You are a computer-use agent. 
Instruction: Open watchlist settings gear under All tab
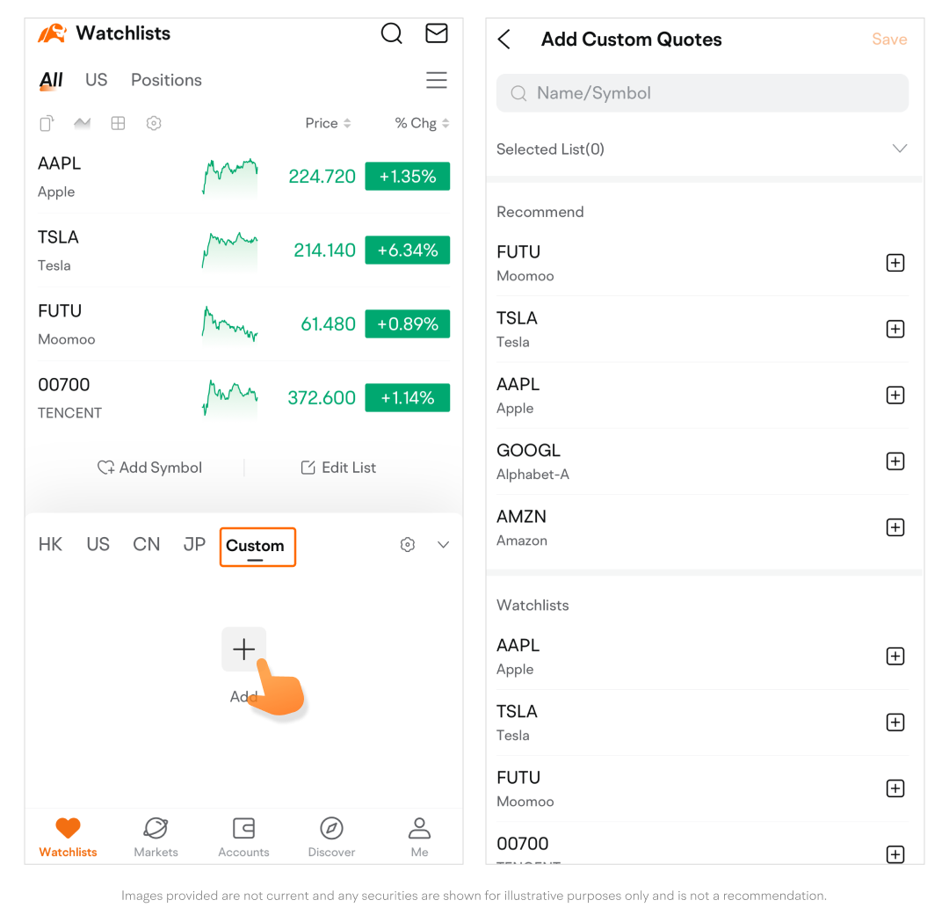154,123
